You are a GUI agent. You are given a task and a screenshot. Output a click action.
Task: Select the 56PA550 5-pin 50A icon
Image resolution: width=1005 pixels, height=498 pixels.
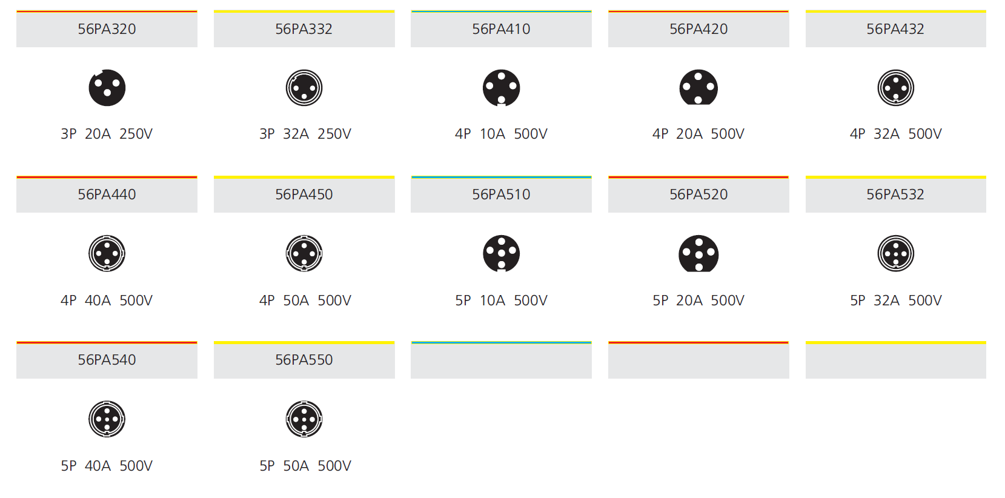(304, 419)
